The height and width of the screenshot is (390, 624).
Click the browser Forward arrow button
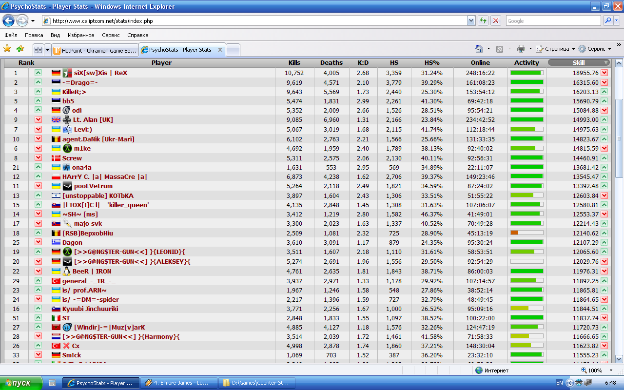coord(22,20)
